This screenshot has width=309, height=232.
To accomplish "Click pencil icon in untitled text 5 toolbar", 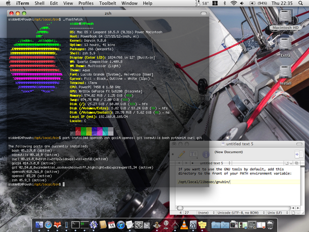I will pyautogui.click(x=181, y=154).
